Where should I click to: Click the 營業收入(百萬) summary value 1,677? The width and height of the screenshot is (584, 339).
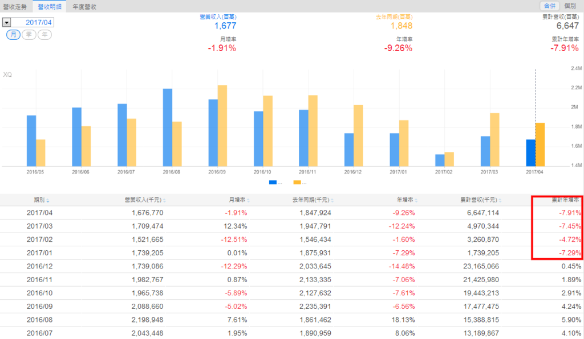225,26
